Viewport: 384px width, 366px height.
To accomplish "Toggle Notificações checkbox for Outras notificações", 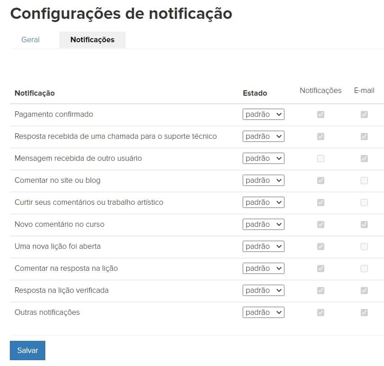I will 321,313.
